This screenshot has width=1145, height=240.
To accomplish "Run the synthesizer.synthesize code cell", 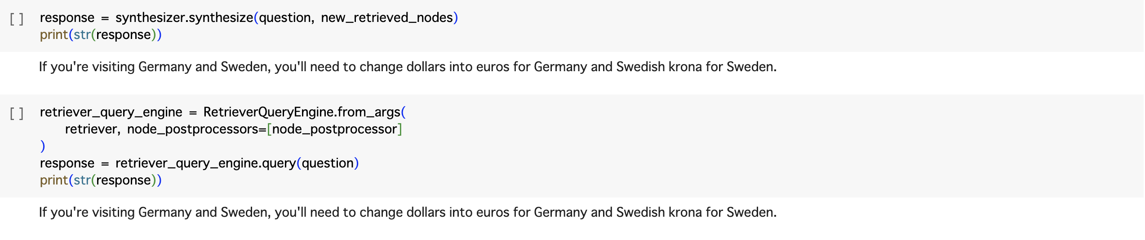I will [x=17, y=19].
